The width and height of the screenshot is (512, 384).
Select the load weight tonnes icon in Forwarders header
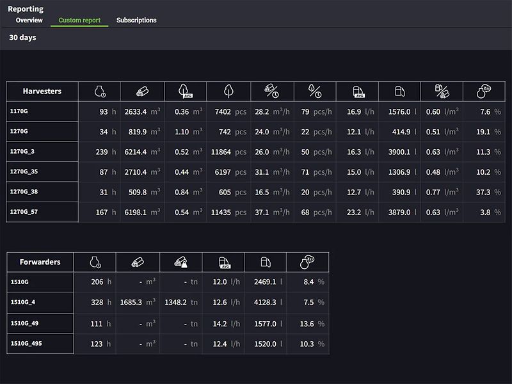coord(180,262)
